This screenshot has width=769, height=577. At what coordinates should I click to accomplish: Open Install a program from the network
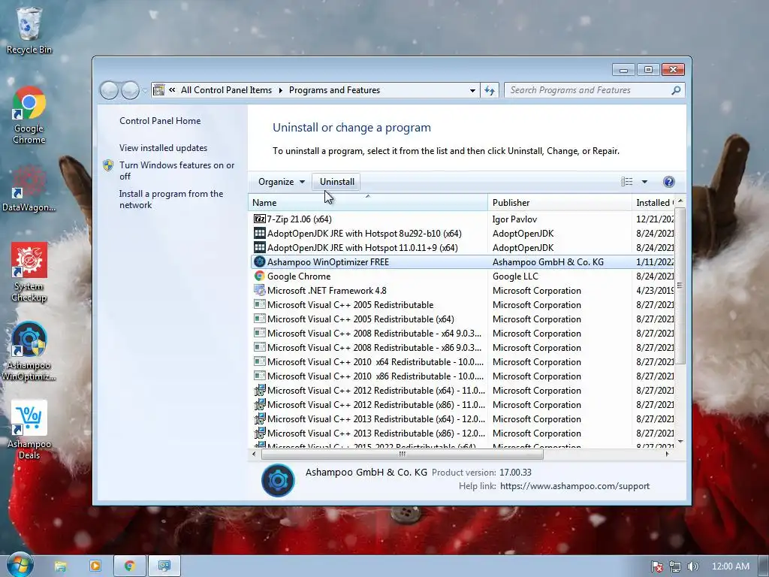pos(170,199)
